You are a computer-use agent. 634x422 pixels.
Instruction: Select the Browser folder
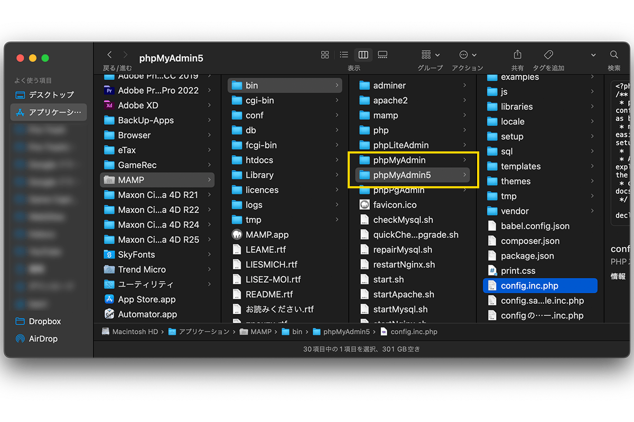[x=157, y=135]
